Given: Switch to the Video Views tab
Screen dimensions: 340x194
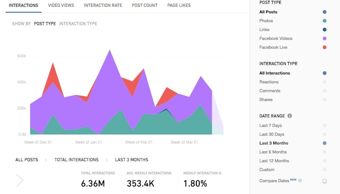Looking at the screenshot, I should tap(61, 6).
